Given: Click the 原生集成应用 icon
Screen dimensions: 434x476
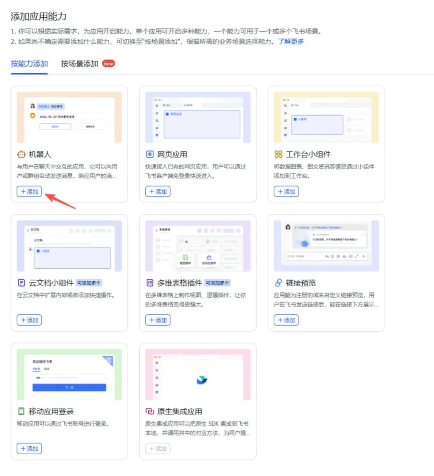Looking at the screenshot, I should coord(150,411).
